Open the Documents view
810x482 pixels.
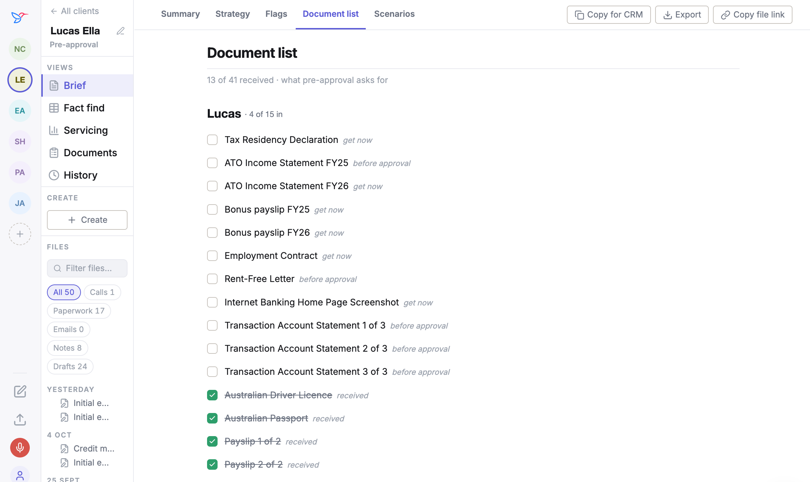click(88, 153)
